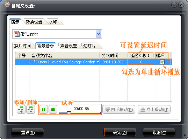Open the 换片时间 tab

point(23,46)
